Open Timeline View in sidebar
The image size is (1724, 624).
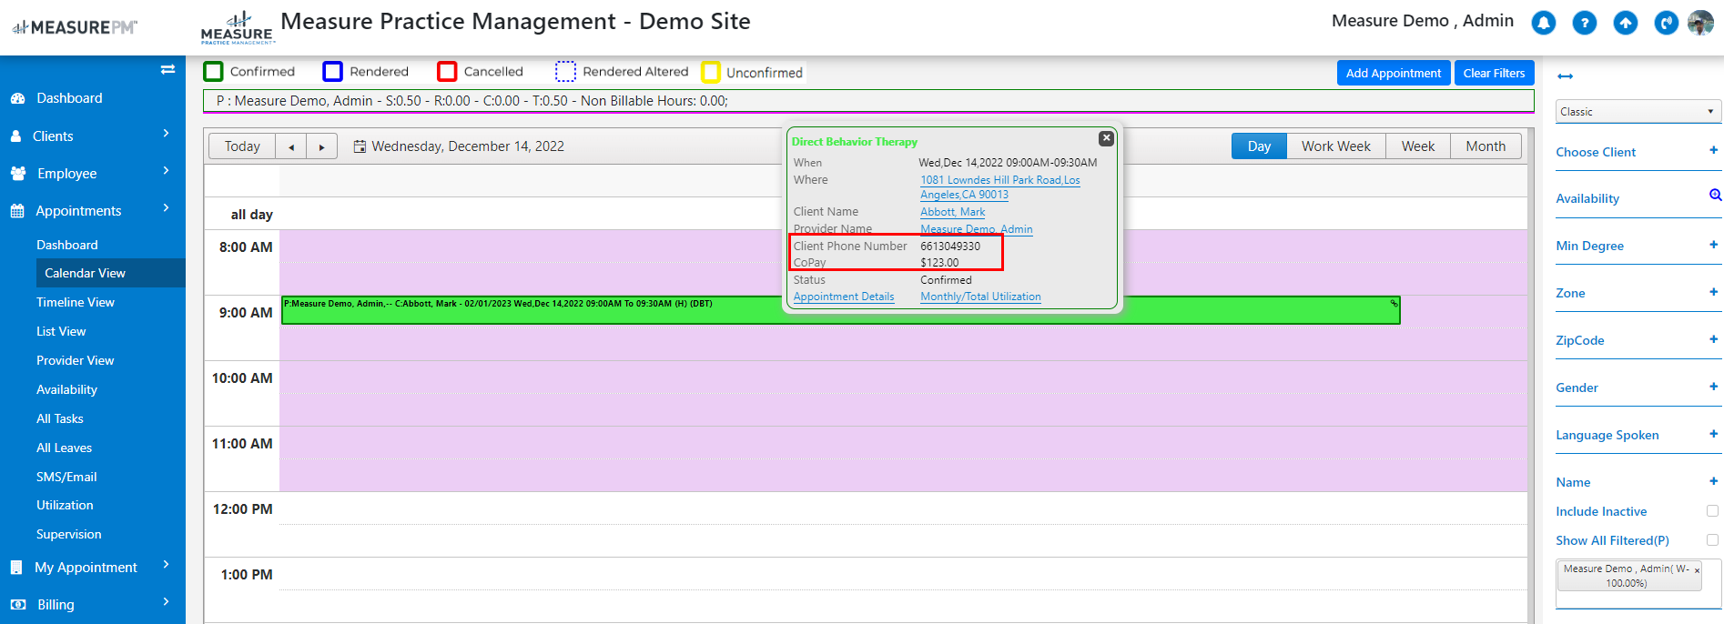pos(76,302)
